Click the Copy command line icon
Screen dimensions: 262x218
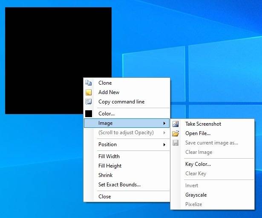click(88, 102)
